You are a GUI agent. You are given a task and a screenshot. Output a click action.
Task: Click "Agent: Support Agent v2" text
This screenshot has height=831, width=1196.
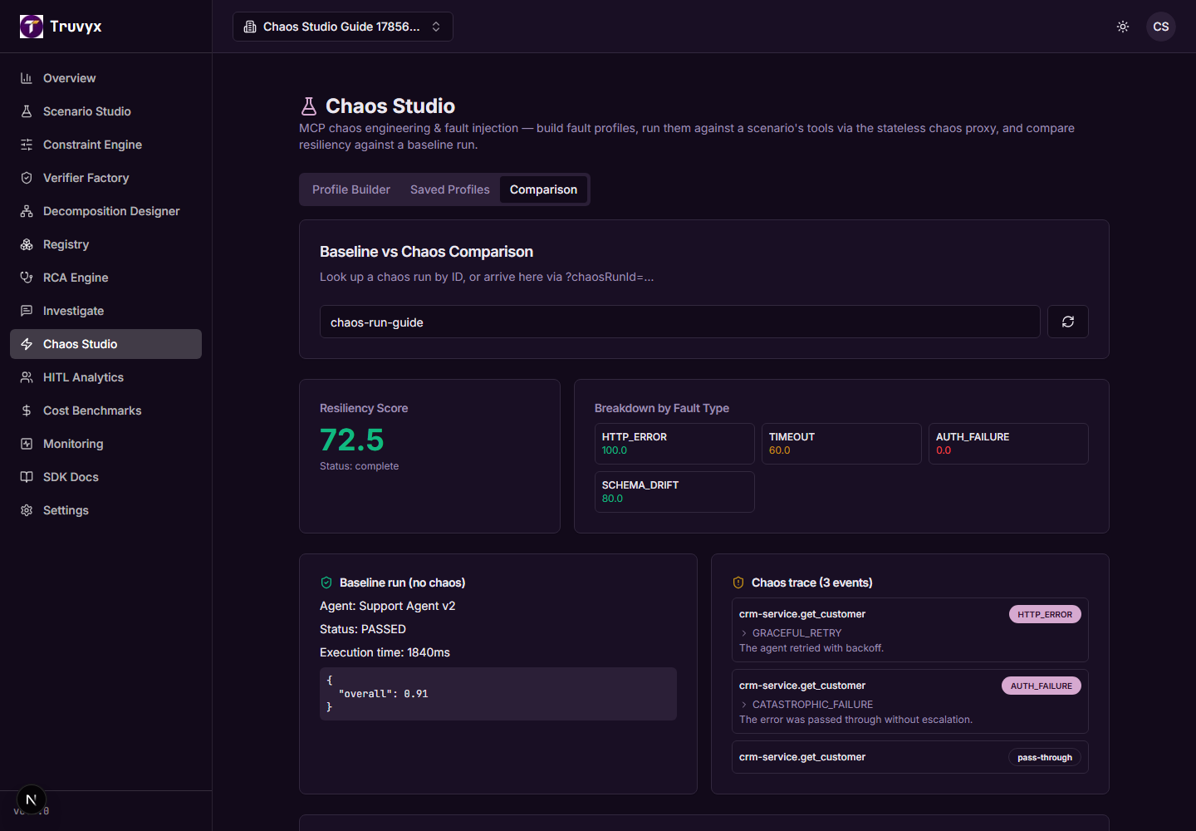(x=388, y=606)
